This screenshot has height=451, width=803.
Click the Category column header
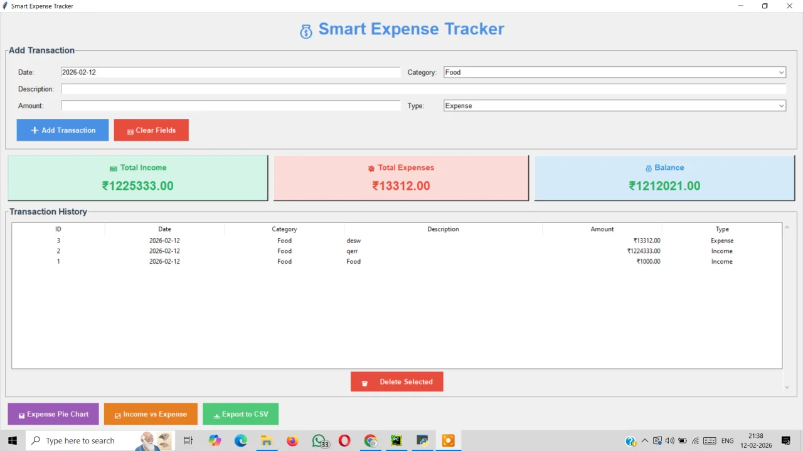tap(284, 229)
